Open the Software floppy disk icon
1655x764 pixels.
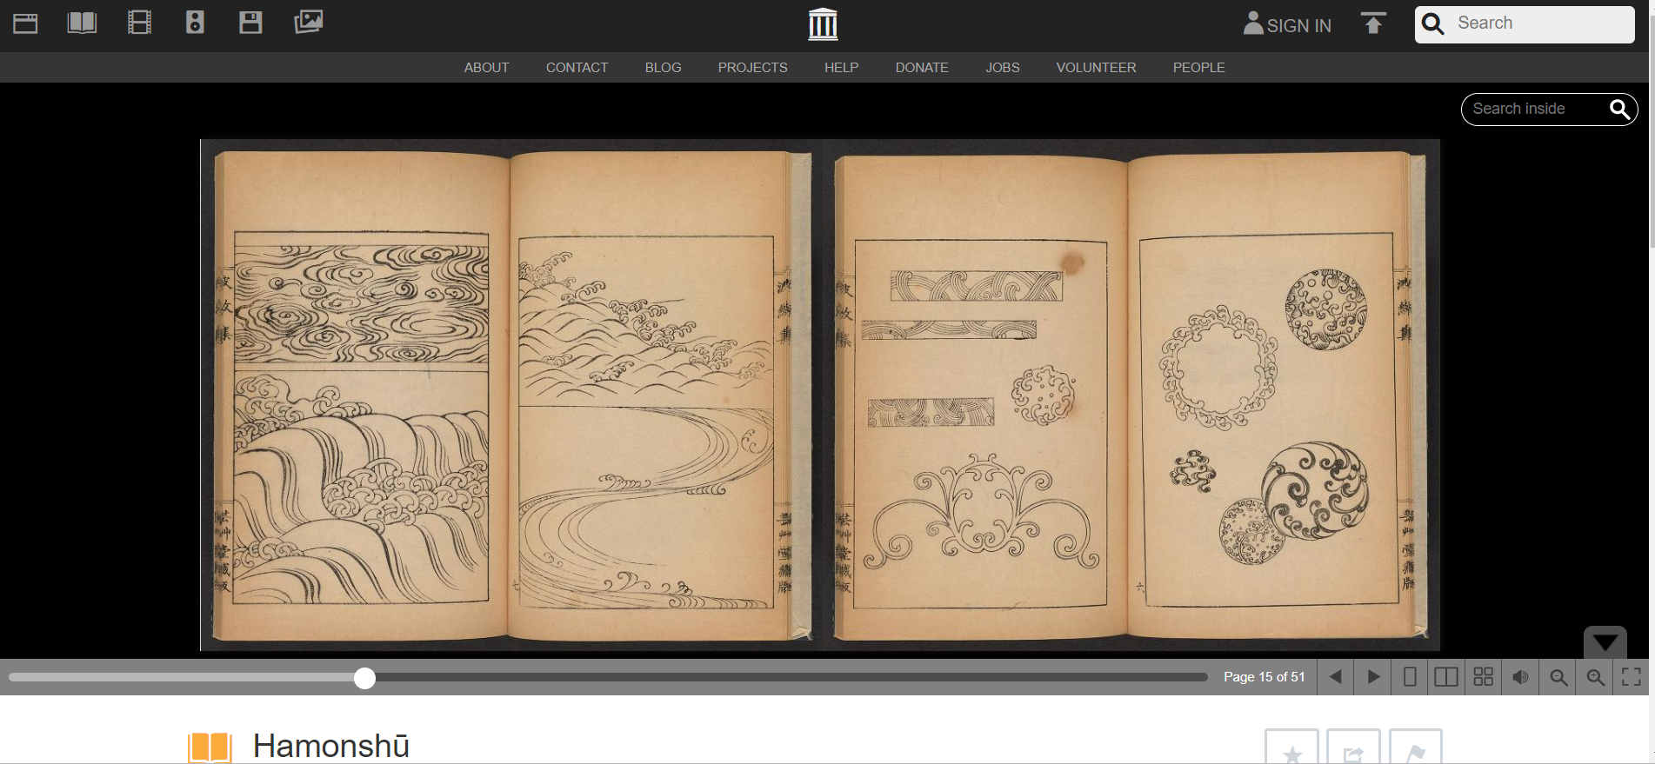[x=250, y=23]
